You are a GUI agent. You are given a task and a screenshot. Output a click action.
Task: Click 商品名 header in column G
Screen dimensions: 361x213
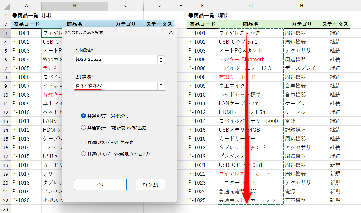(x=251, y=24)
